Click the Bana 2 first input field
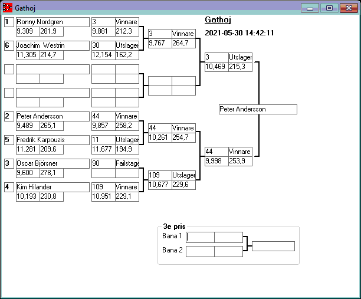 click(201, 251)
